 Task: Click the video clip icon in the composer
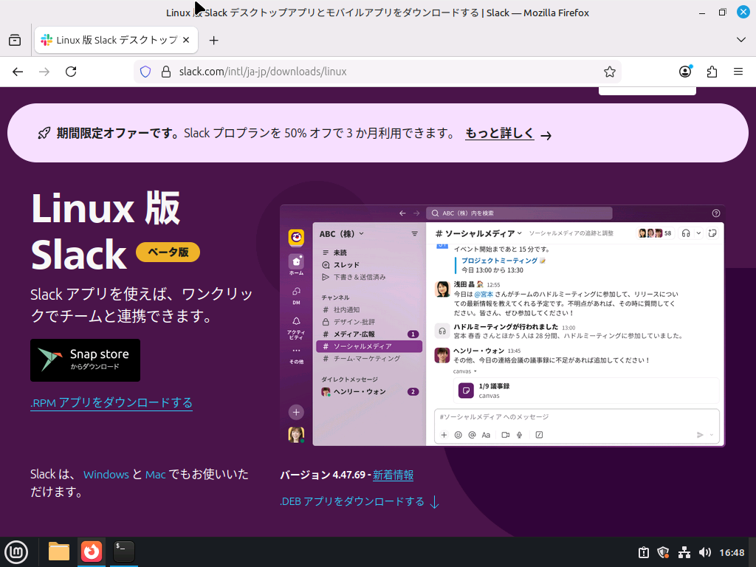click(505, 435)
